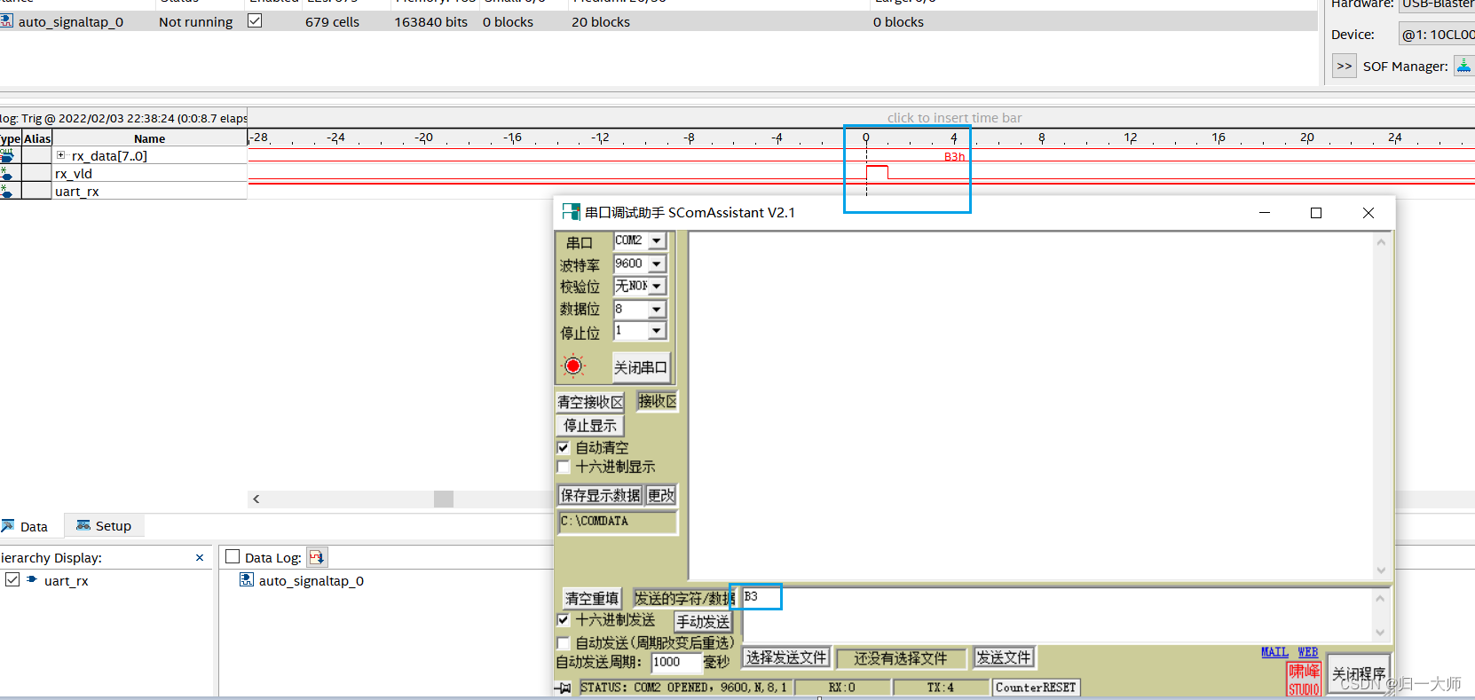
Task: Open the 波特率 9600 baud dropdown
Action: [x=657, y=264]
